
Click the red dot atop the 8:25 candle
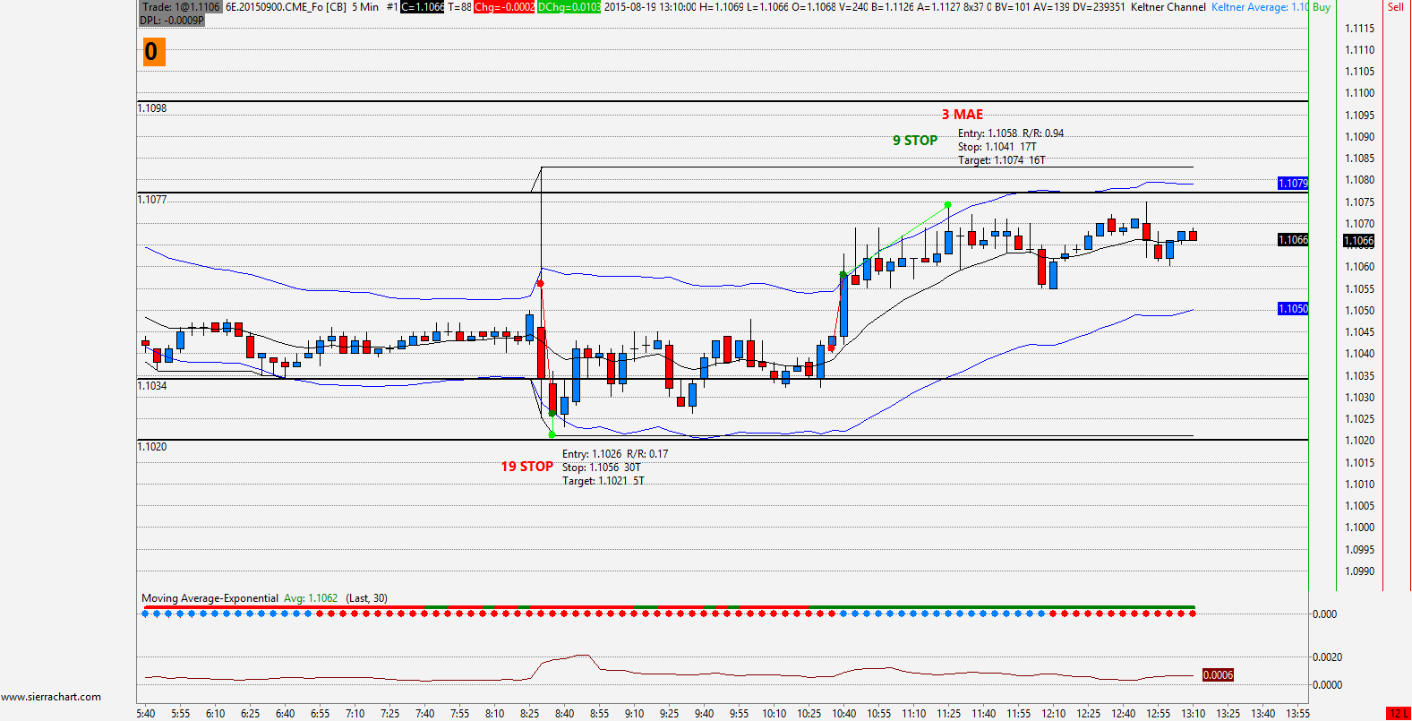540,284
